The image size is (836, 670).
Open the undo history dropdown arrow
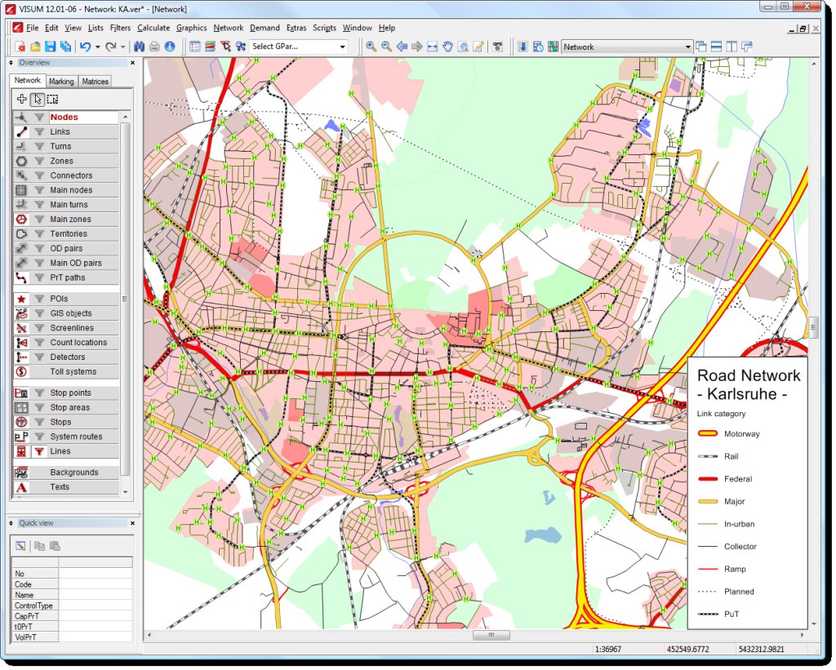click(97, 47)
